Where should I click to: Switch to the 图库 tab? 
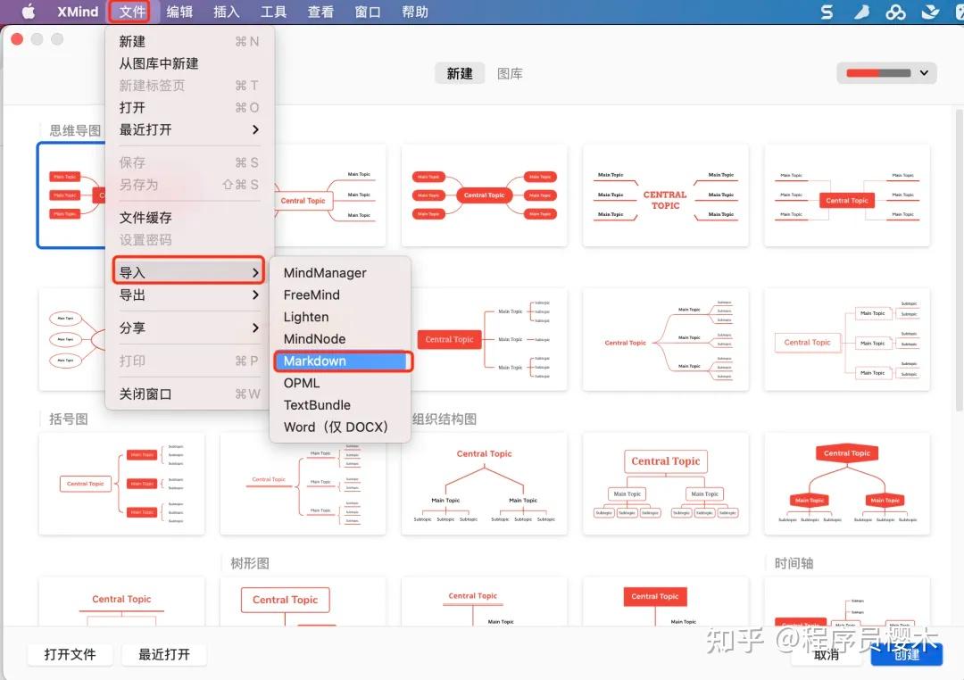510,73
